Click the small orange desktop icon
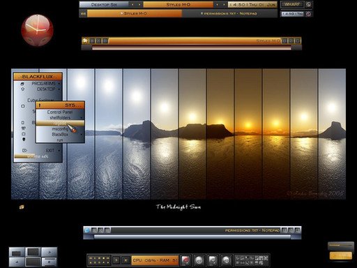 click(x=22, y=207)
